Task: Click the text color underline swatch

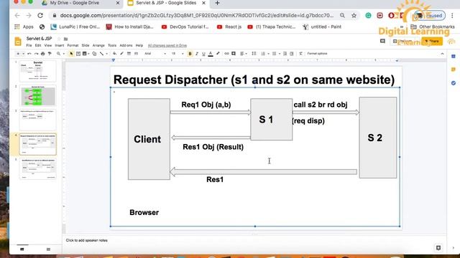Action: 211,54
